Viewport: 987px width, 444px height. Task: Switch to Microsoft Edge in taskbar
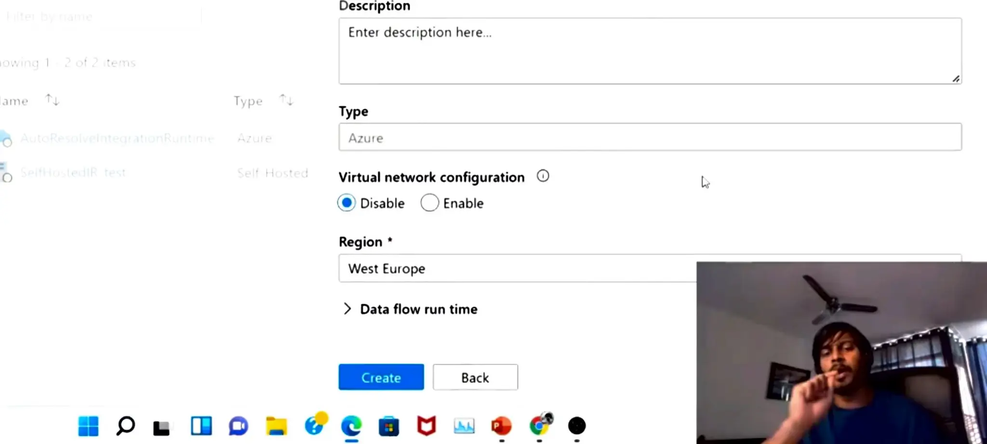coord(351,426)
